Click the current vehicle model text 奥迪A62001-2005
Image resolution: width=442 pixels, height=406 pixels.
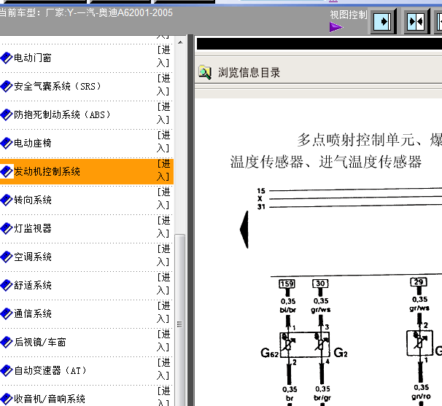click(136, 12)
